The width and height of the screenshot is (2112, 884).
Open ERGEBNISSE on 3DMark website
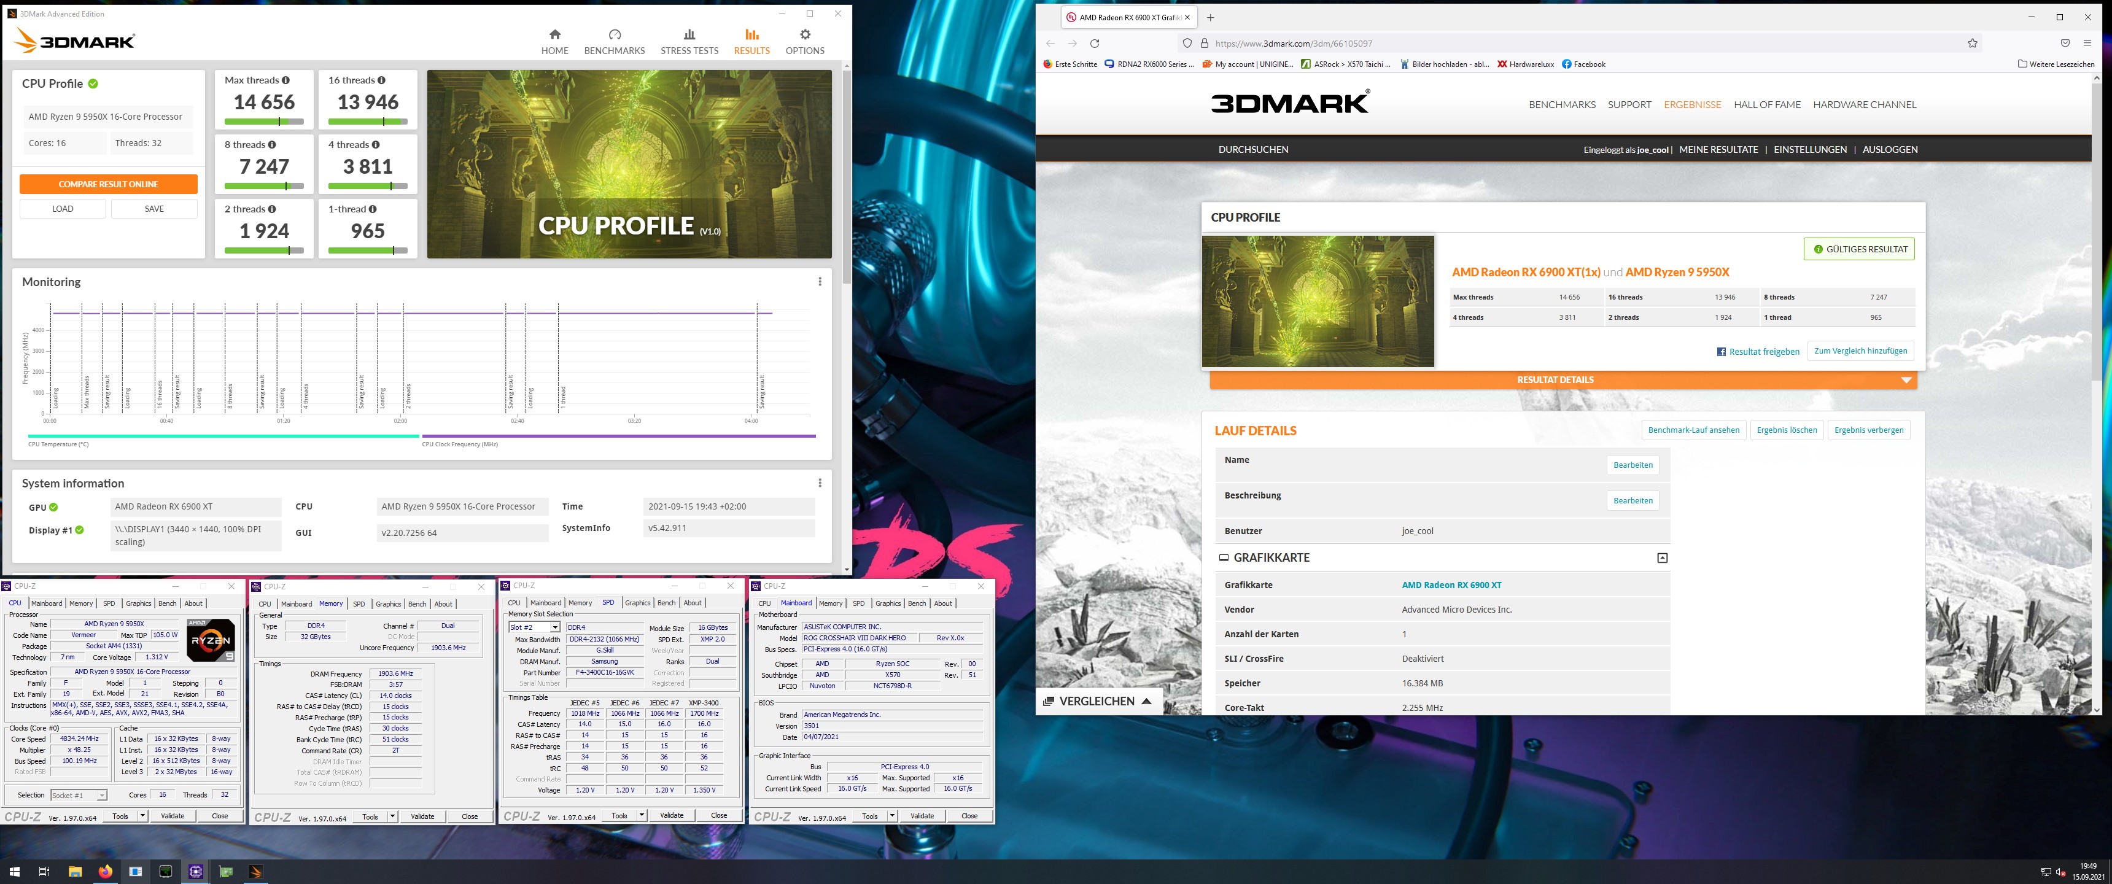coord(1692,105)
